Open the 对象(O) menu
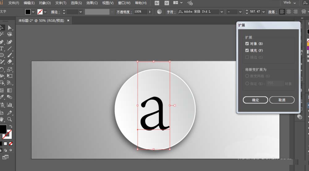The width and height of the screenshot is (309, 171). click(45, 3)
